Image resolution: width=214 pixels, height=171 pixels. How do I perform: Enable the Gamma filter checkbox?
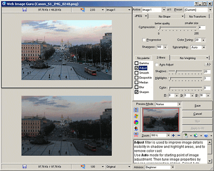click(x=137, y=63)
